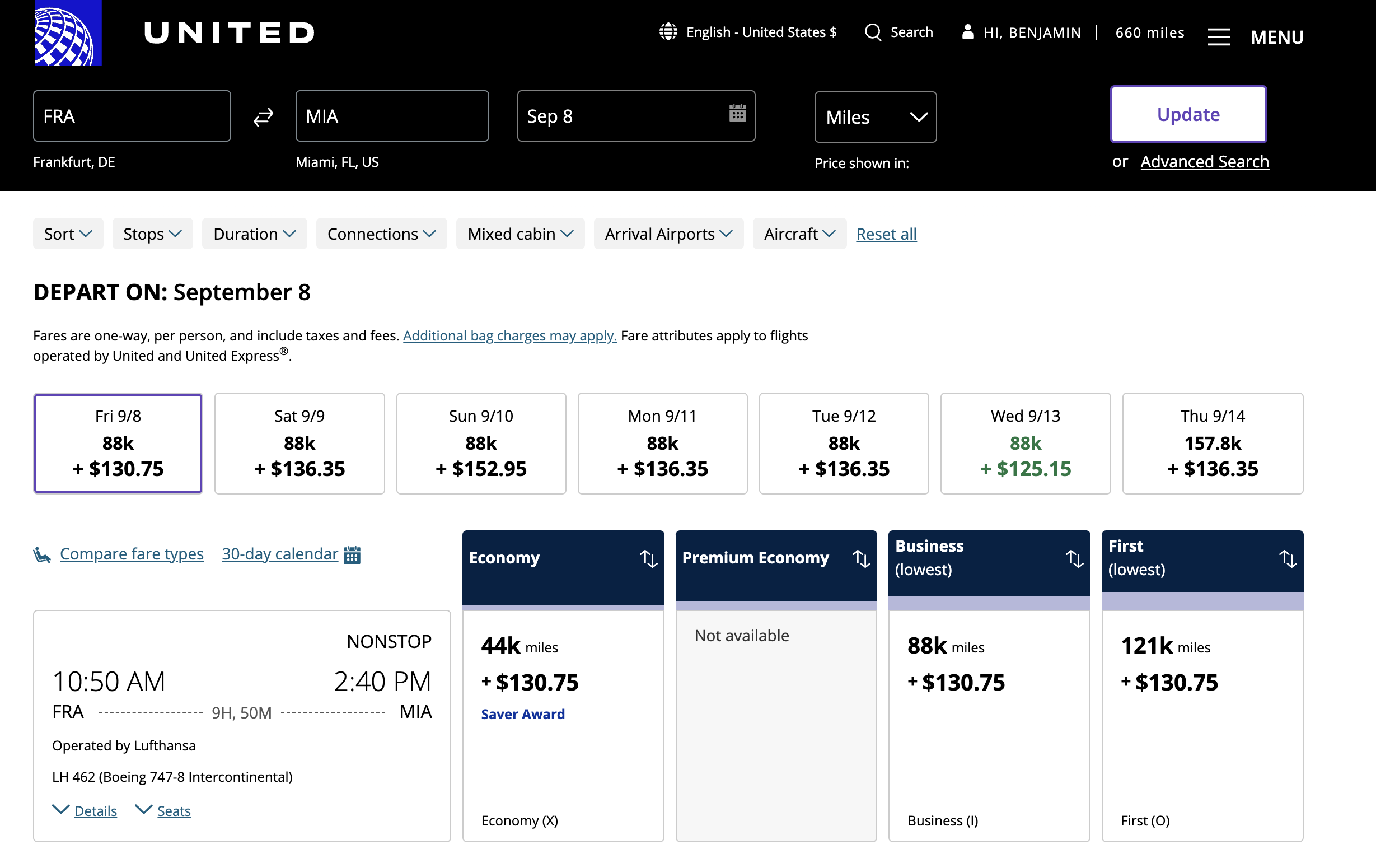Expand the Stops filter

153,234
